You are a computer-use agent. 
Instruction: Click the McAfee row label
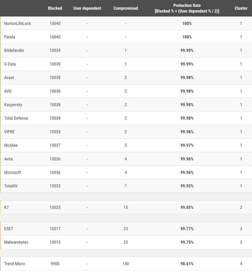pyautogui.click(x=11, y=145)
